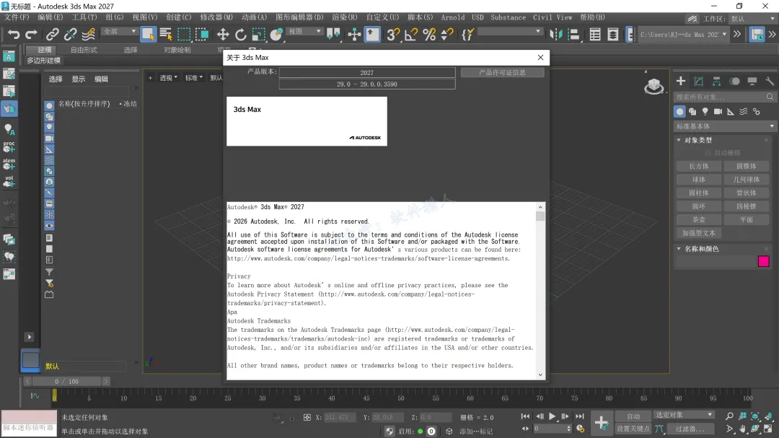Click the Pan View hand icon
Viewport: 779px width, 438px height.
coord(742,429)
